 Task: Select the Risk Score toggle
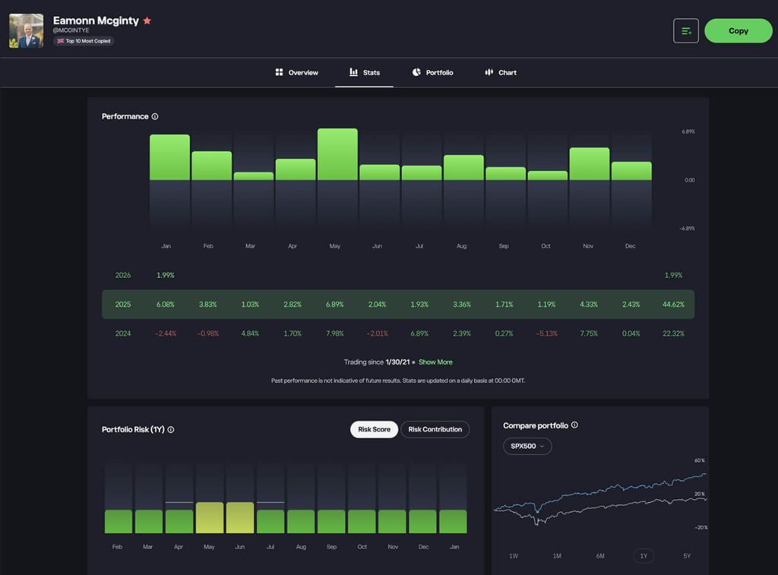click(x=374, y=430)
